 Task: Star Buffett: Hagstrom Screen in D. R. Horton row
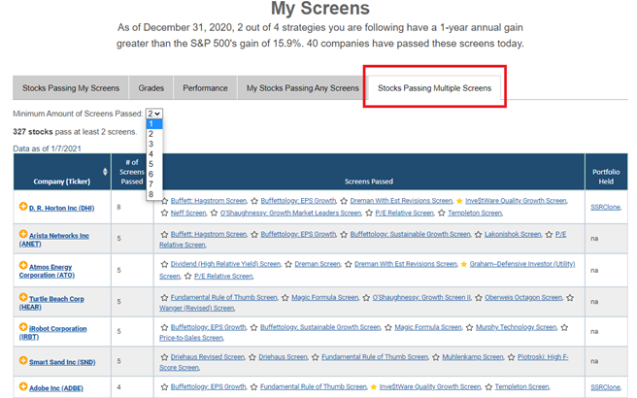164,201
